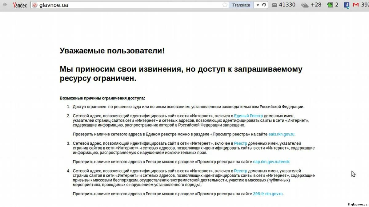
Task: Follow the «Единый Реестр» link
Action: coord(248,116)
